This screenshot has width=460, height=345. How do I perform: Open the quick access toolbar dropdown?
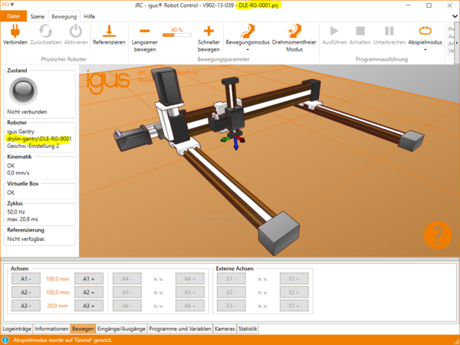click(x=12, y=5)
